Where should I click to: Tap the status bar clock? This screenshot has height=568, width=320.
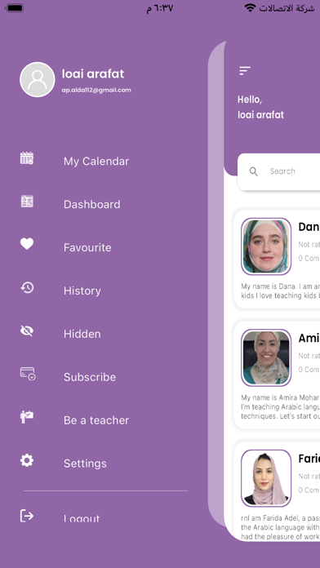pyautogui.click(x=159, y=8)
